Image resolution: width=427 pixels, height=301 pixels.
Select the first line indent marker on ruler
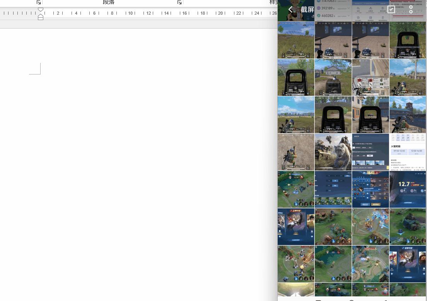pos(40,10)
